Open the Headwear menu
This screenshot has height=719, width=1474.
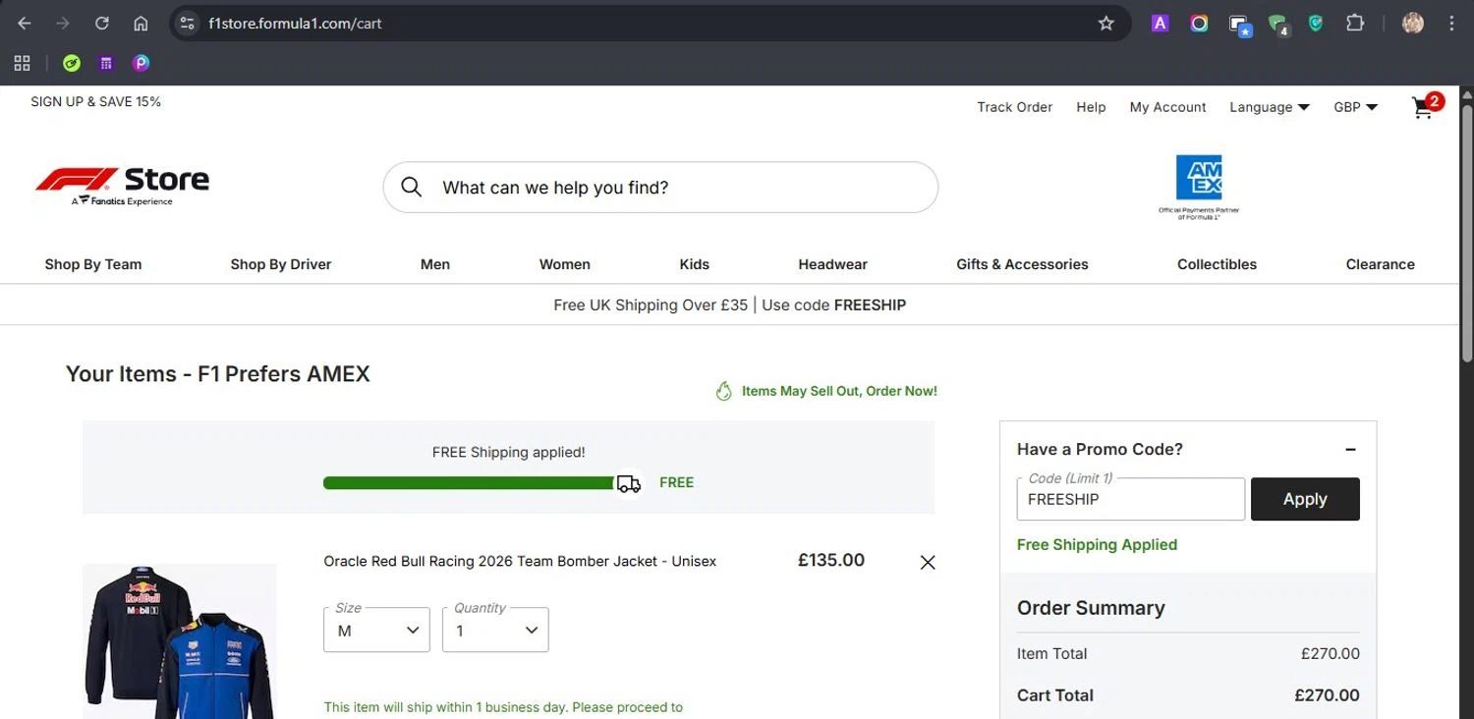[833, 264]
